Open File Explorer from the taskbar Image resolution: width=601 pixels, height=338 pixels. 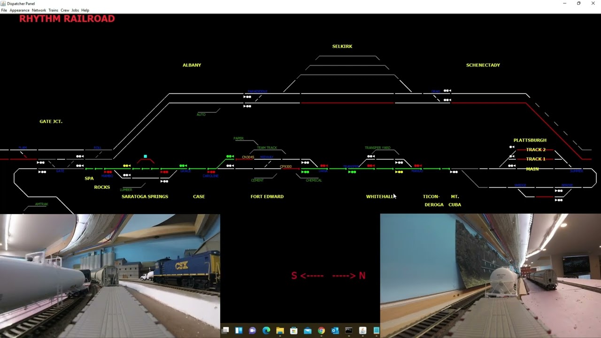click(280, 330)
